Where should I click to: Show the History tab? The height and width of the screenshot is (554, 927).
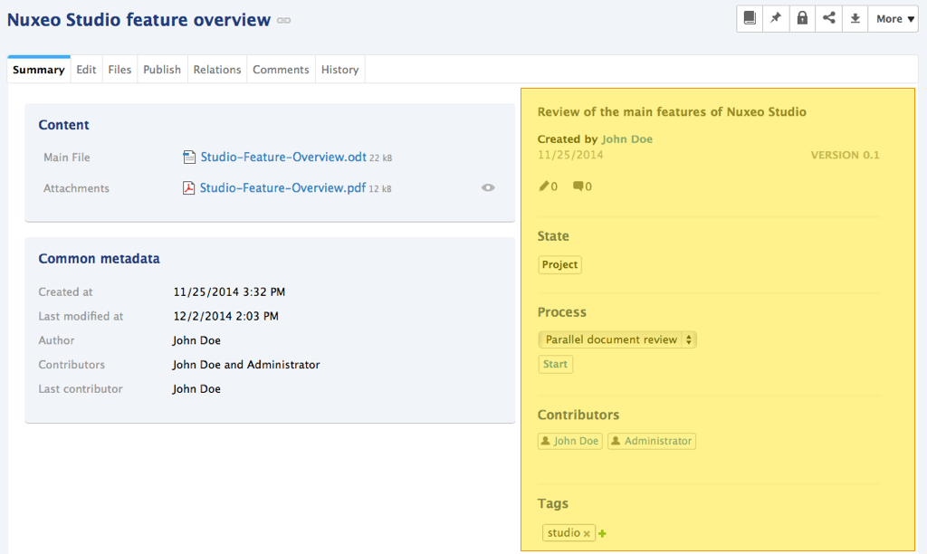coord(340,69)
